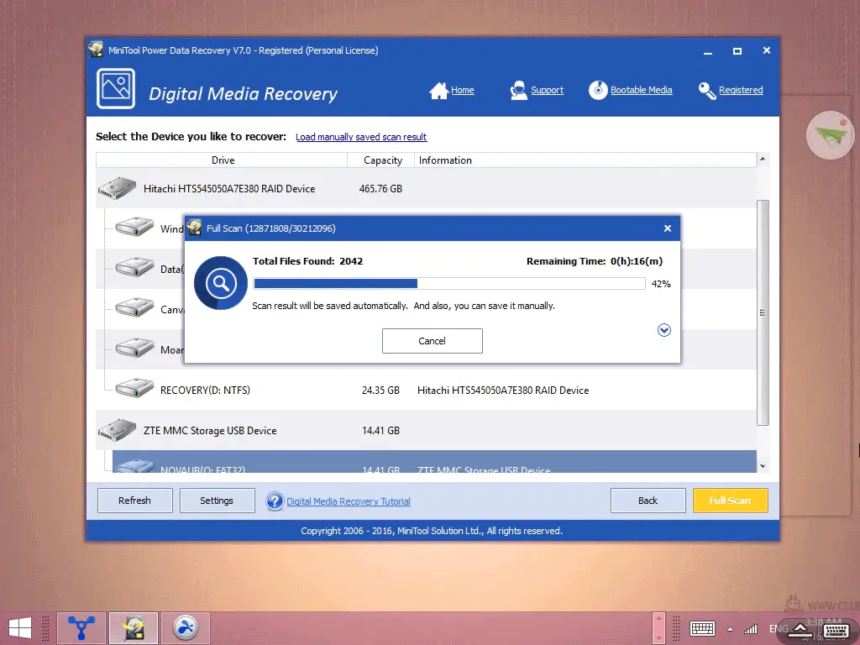Select the "Hitachi HTS545050A7E380 RAID Device" disk name at top
The image size is (860, 645).
coord(229,189)
